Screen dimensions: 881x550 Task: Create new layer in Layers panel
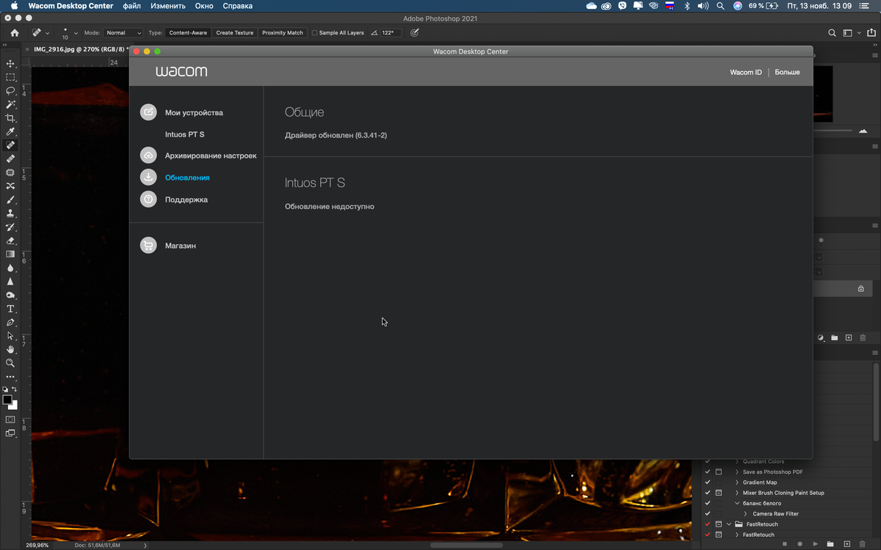[849, 337]
